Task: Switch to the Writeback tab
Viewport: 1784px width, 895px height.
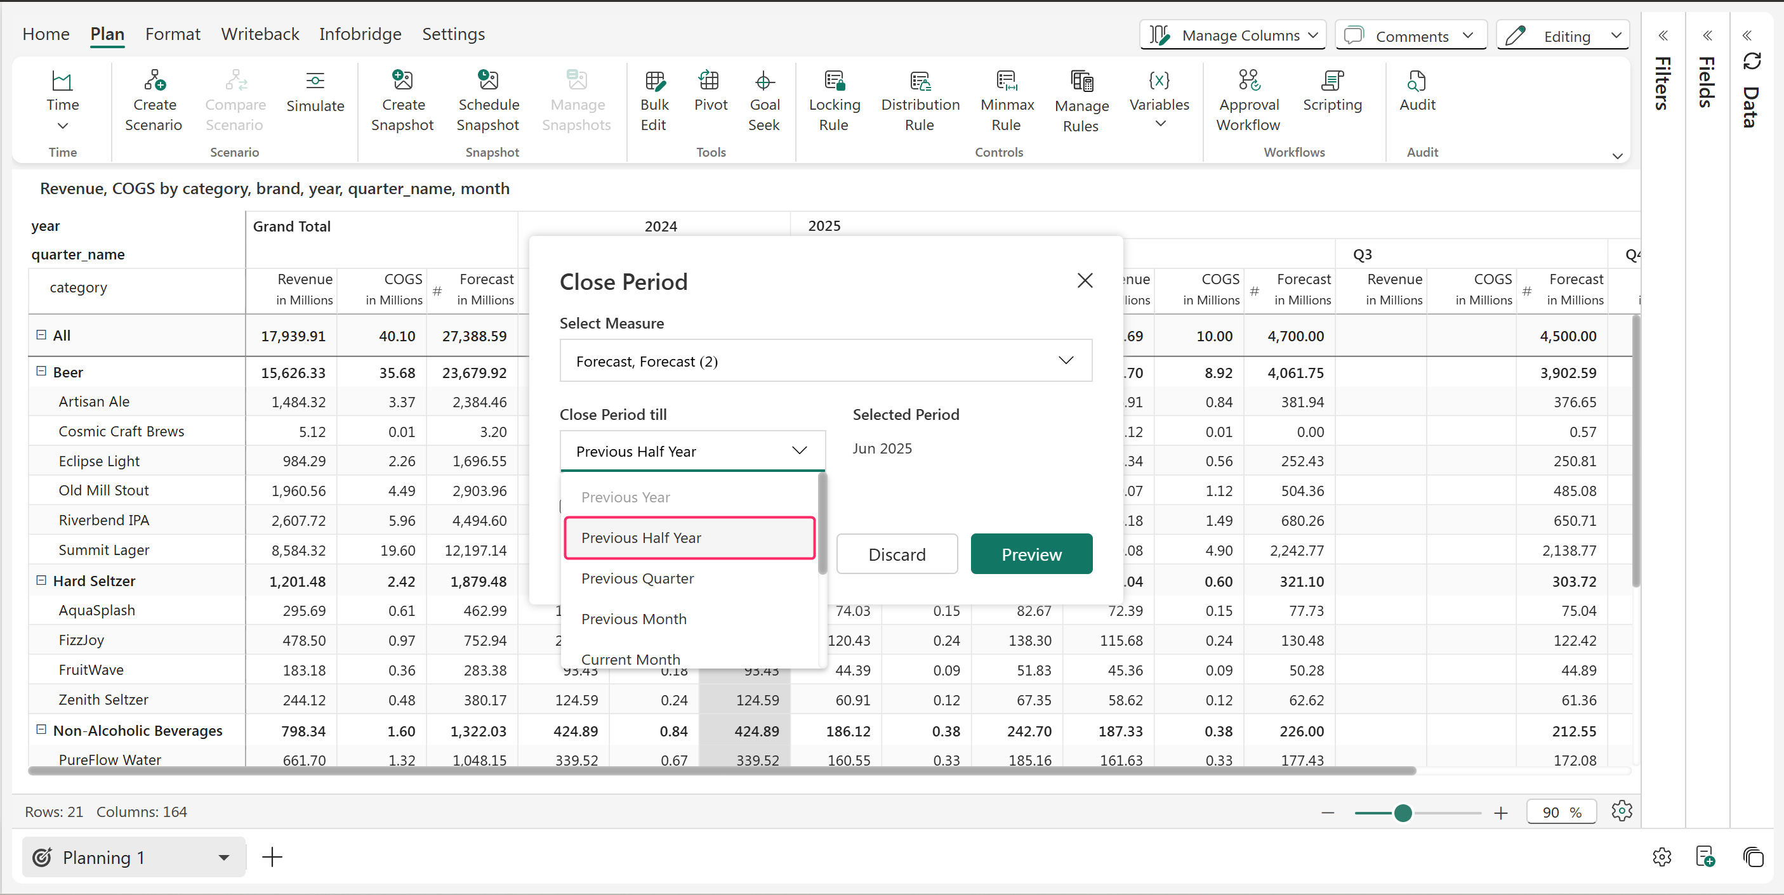Action: point(260,34)
